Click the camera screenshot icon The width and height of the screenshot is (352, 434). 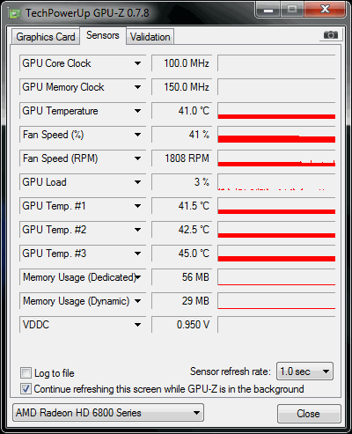pyautogui.click(x=331, y=35)
